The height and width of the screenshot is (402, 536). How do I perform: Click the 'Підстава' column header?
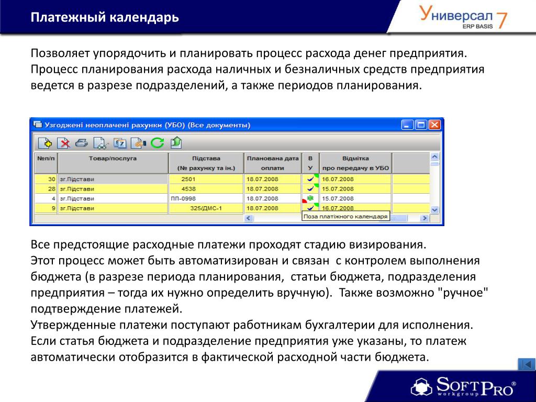(x=206, y=163)
